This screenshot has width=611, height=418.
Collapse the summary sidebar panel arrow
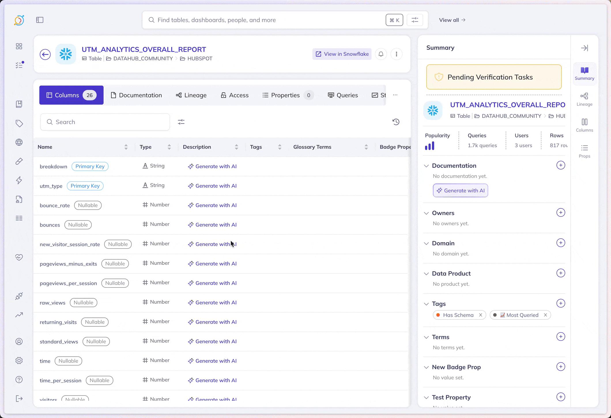(584, 48)
